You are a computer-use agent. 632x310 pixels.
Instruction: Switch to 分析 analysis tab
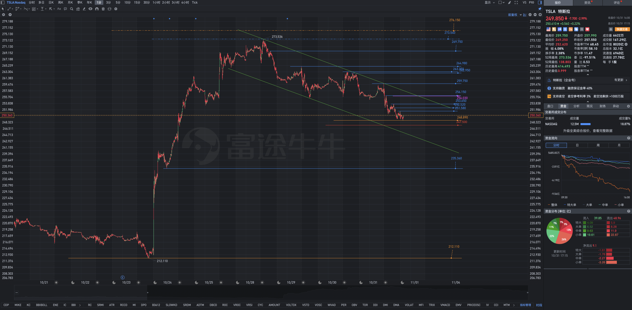pos(576,106)
